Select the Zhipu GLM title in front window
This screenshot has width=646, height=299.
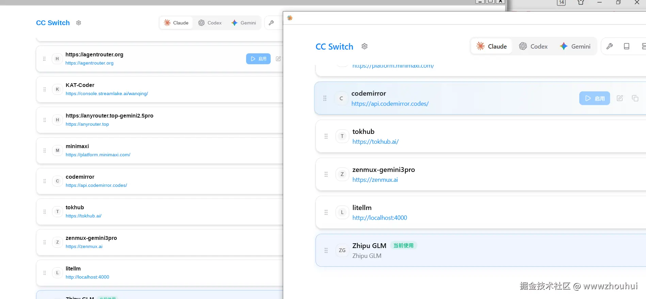(x=369, y=246)
